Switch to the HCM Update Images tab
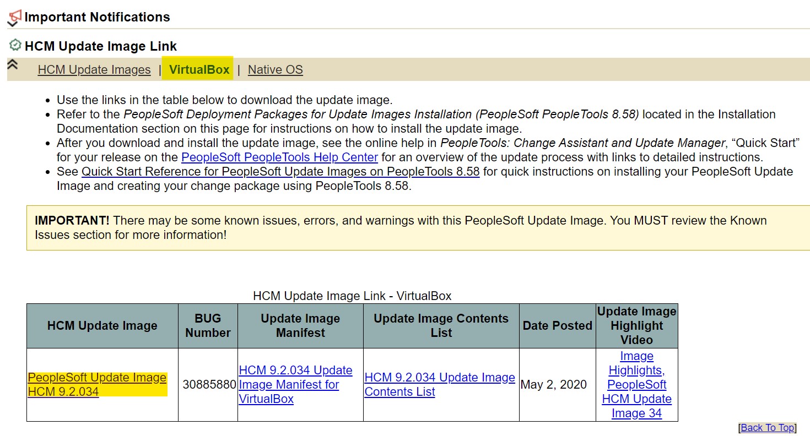The height and width of the screenshot is (436, 810). tap(94, 70)
